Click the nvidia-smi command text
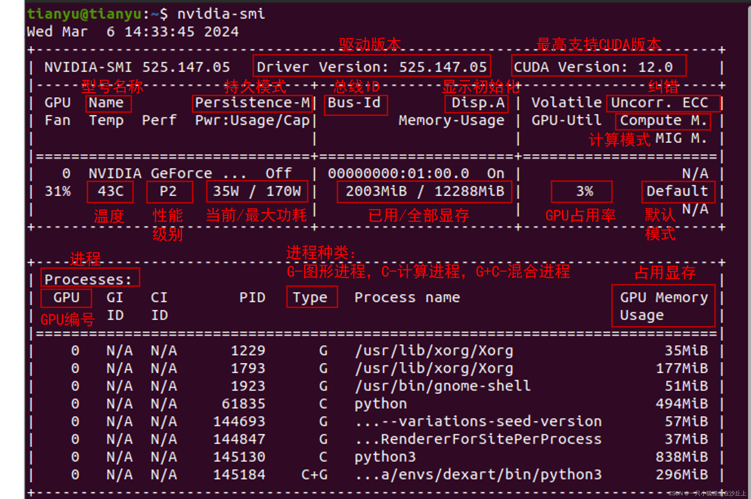The height and width of the screenshot is (499, 751). point(221,14)
